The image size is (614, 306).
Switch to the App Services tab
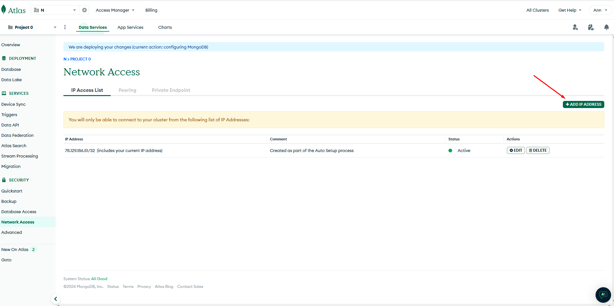(130, 27)
